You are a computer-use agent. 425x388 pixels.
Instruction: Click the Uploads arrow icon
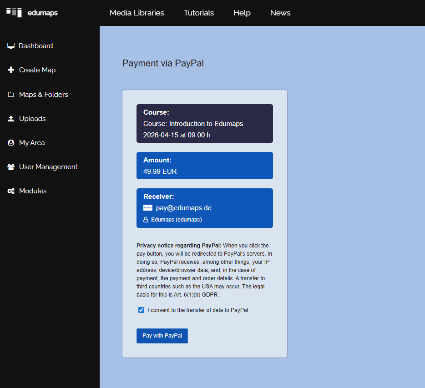coord(11,119)
